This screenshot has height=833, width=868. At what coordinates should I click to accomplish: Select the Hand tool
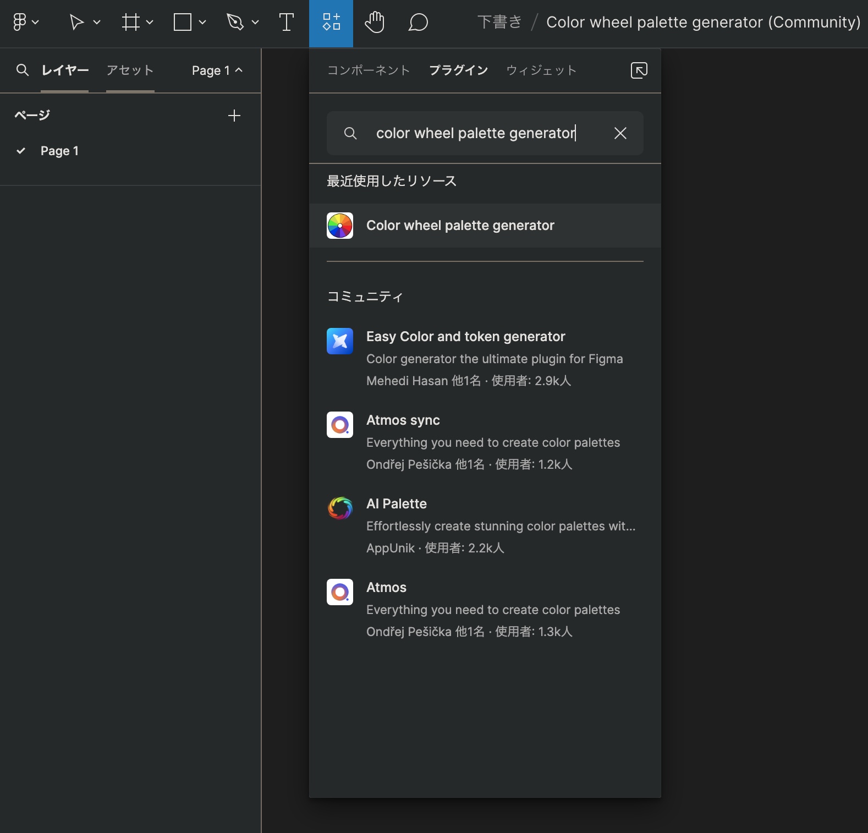[375, 23]
